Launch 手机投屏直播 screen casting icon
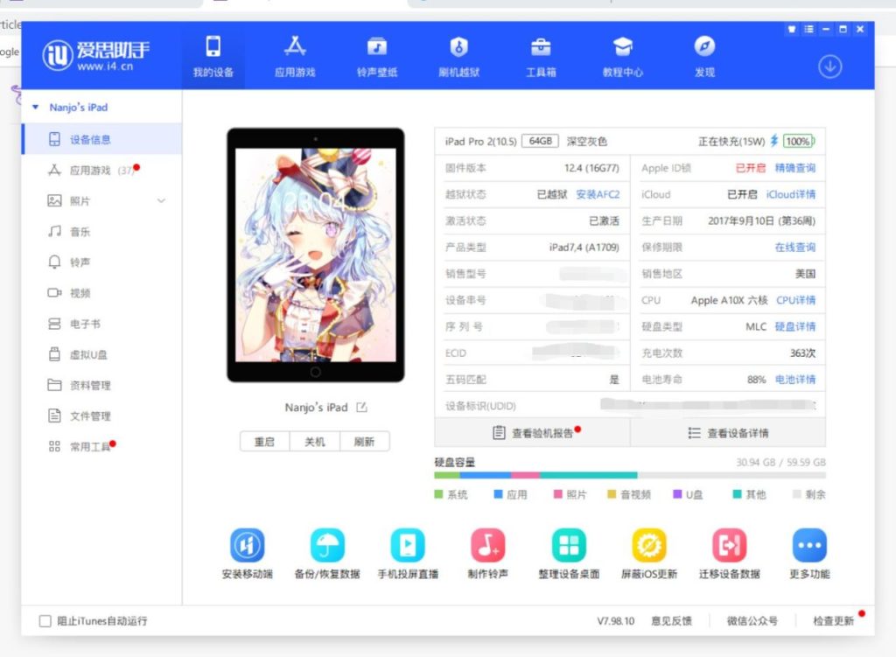 point(408,546)
